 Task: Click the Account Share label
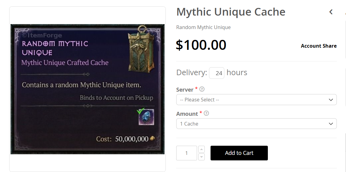(319, 46)
